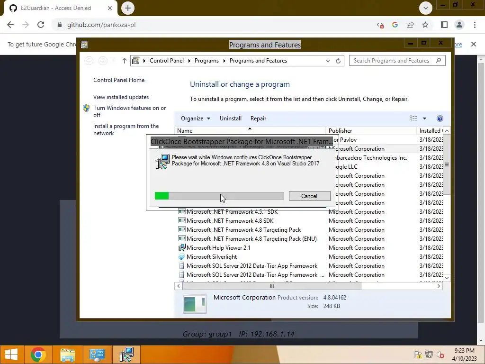Click the muted volume tray icon

pyautogui.click(x=440, y=355)
